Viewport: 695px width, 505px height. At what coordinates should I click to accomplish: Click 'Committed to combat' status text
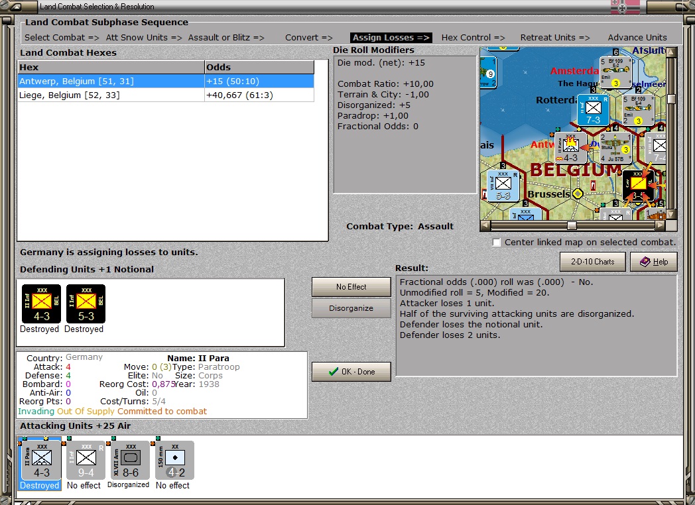(162, 412)
